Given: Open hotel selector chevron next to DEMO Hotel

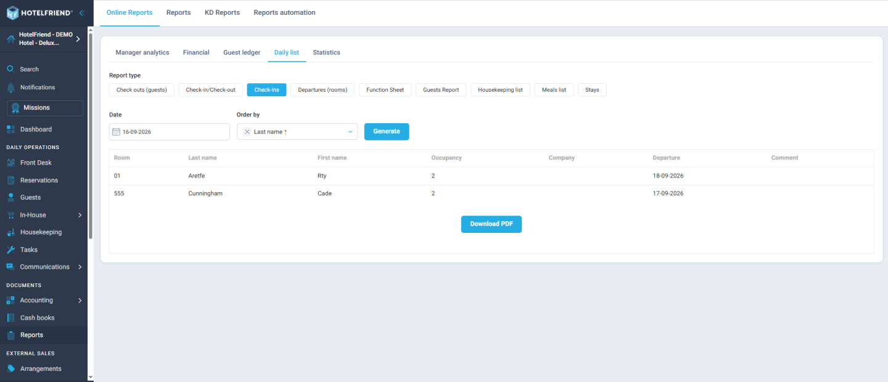Looking at the screenshot, I should point(78,39).
